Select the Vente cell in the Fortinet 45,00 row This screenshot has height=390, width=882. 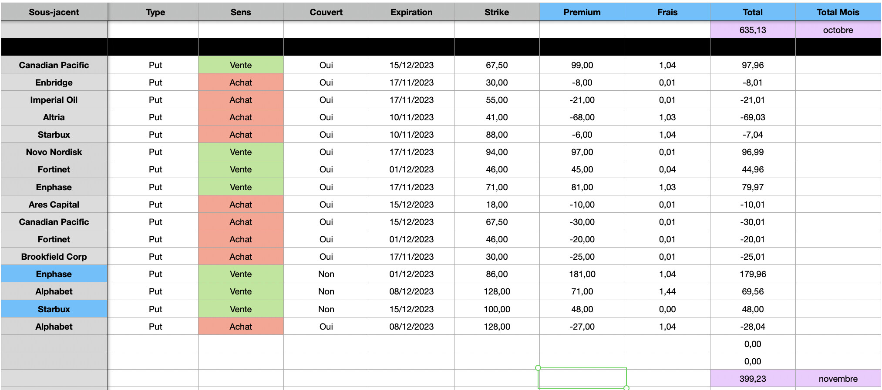pyautogui.click(x=241, y=169)
